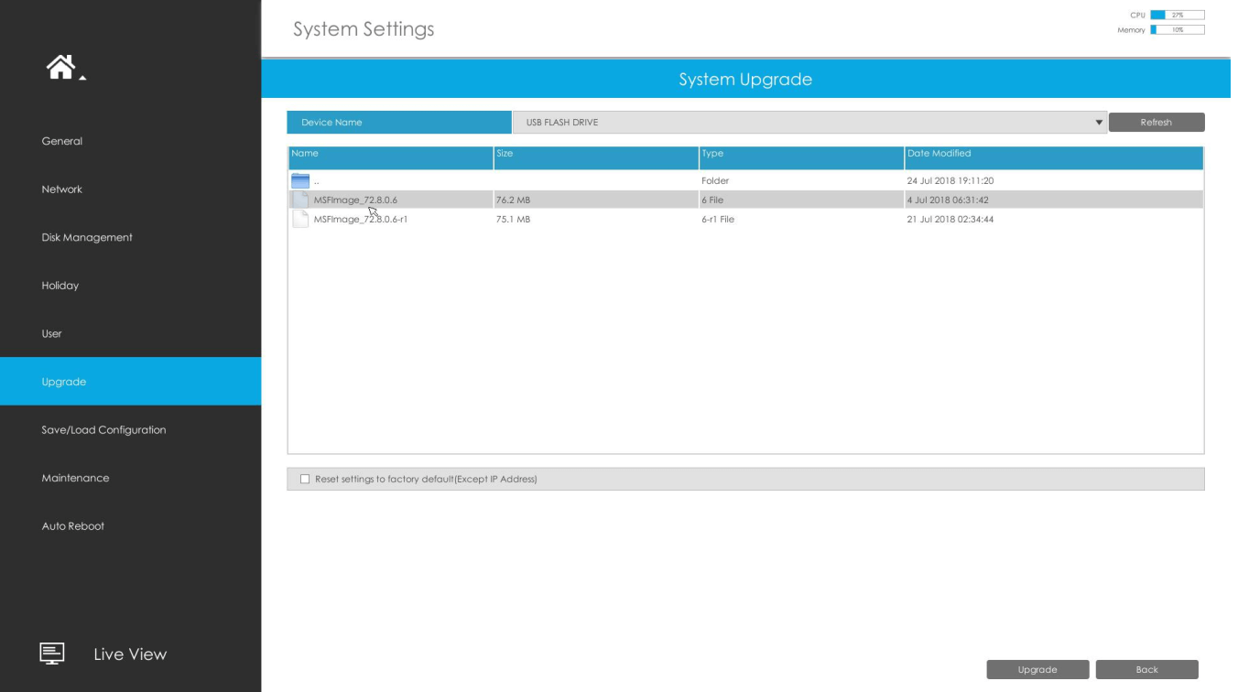This screenshot has width=1238, height=692.
Task: Click the Upgrade button at bottom
Action: click(1037, 670)
